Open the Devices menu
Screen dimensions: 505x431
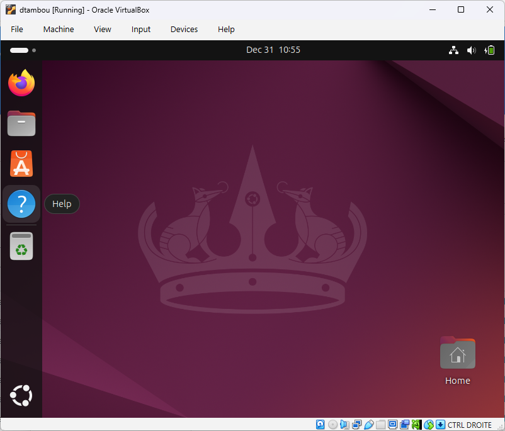184,30
